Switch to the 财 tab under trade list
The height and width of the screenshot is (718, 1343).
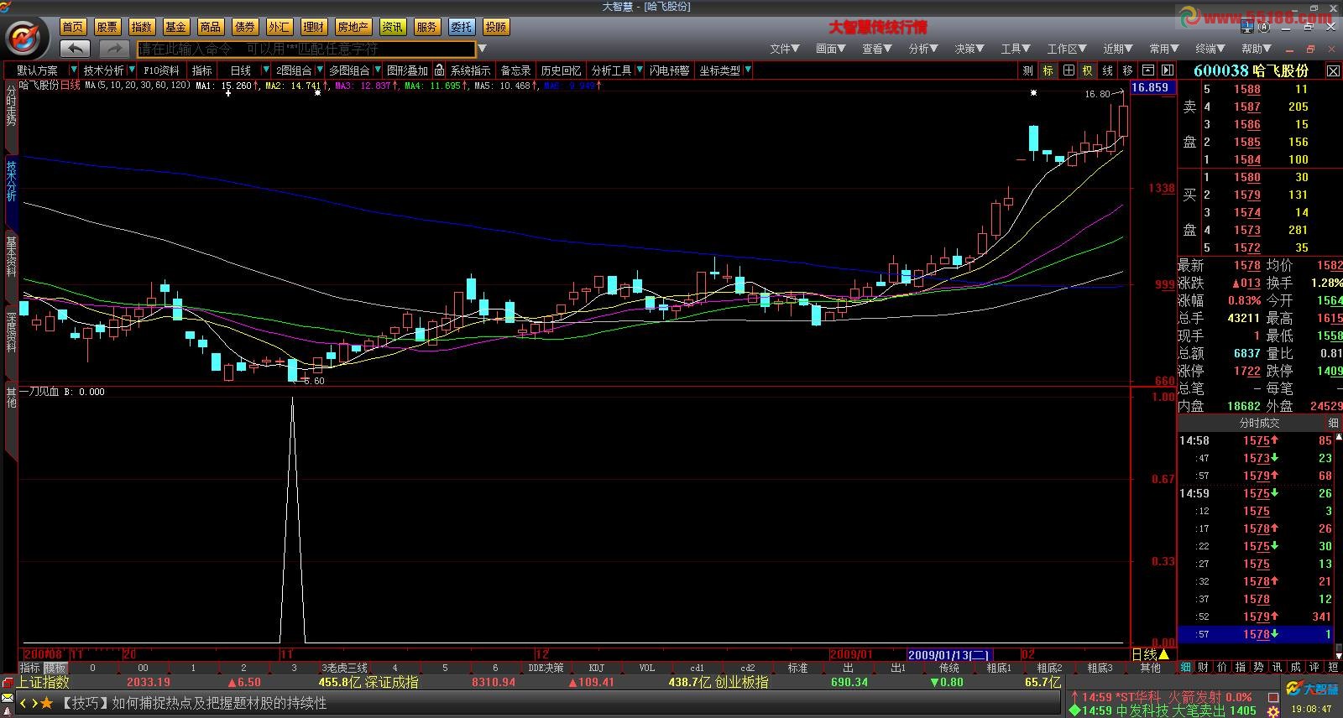click(x=1204, y=668)
